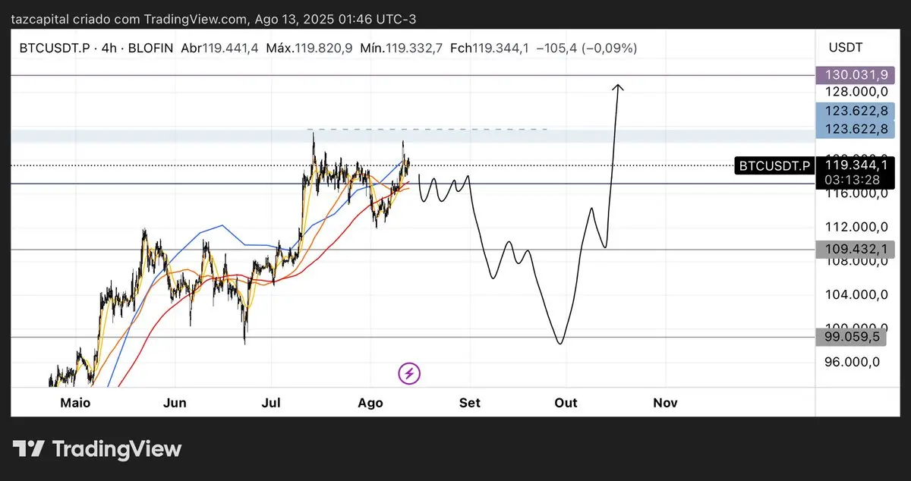The height and width of the screenshot is (481, 911).
Task: Click the Máx. 119.820,9 high value
Action: click(309, 48)
